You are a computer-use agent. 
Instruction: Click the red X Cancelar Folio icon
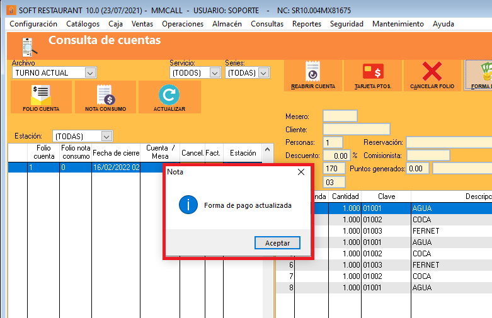click(432, 71)
